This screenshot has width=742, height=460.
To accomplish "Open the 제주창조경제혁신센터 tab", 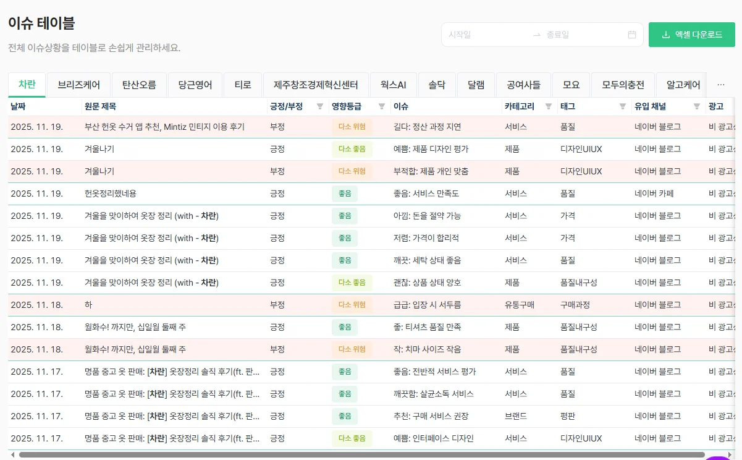I will point(316,85).
